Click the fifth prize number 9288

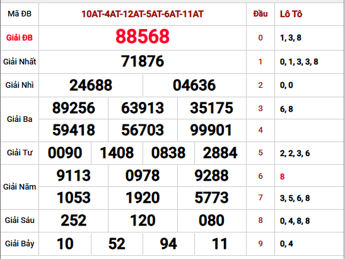point(211,176)
